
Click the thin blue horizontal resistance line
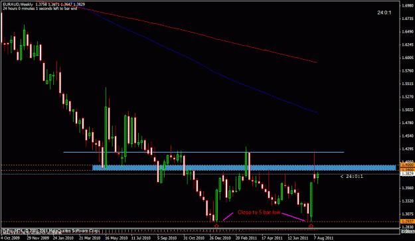(204, 152)
